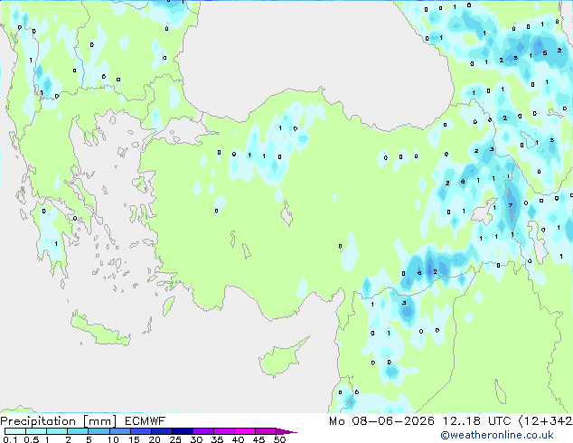The image size is (573, 443).
Task: Click the '(12+342' forecast offset text
Action: click(546, 421)
